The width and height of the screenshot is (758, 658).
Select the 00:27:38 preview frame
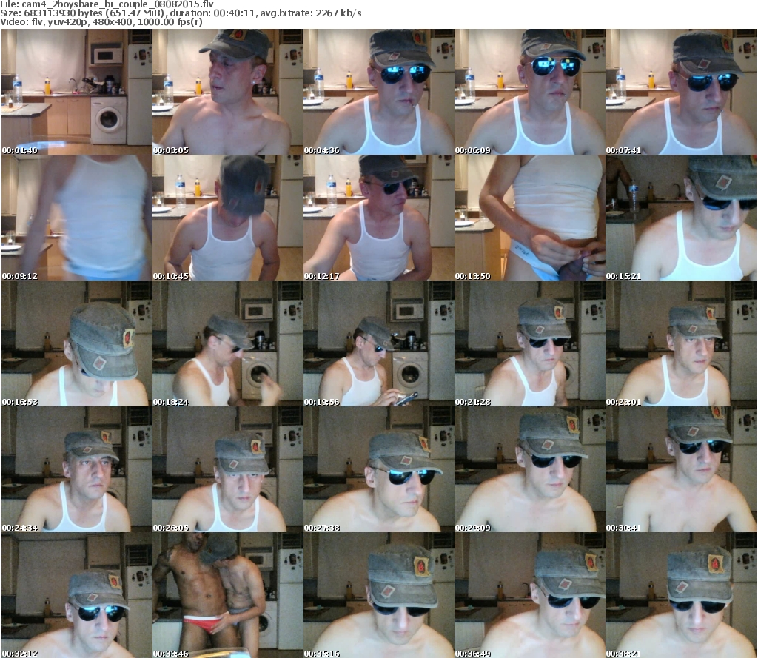coord(378,469)
